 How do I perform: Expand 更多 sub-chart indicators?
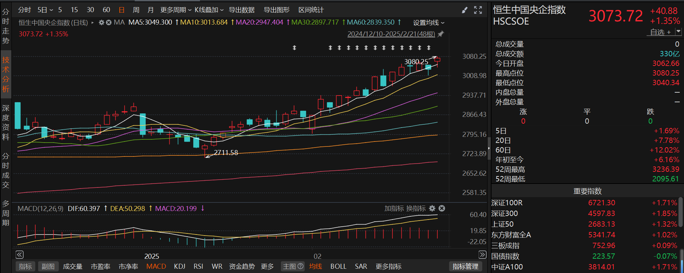point(267,266)
